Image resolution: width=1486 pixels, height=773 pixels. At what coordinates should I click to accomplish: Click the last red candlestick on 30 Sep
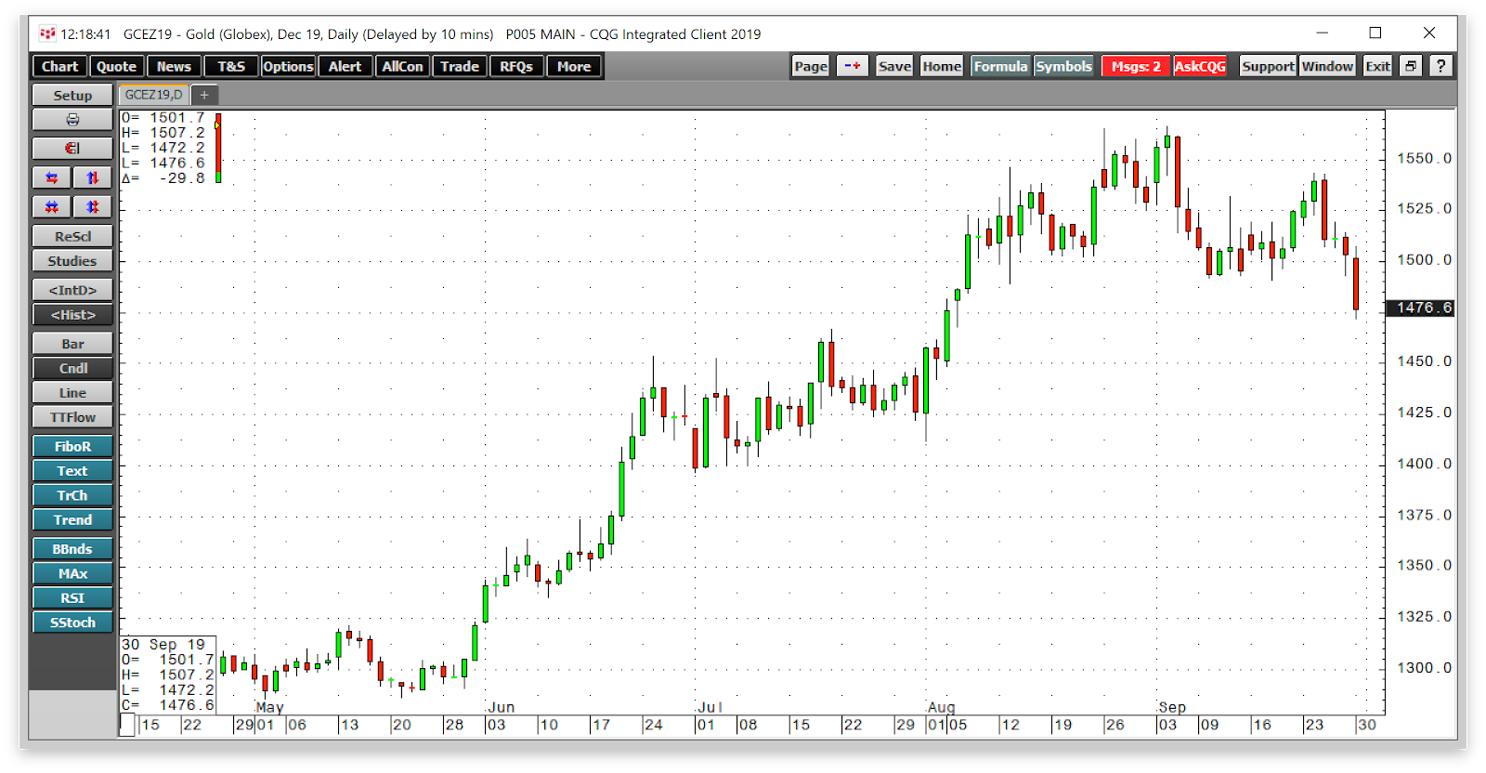1356,282
